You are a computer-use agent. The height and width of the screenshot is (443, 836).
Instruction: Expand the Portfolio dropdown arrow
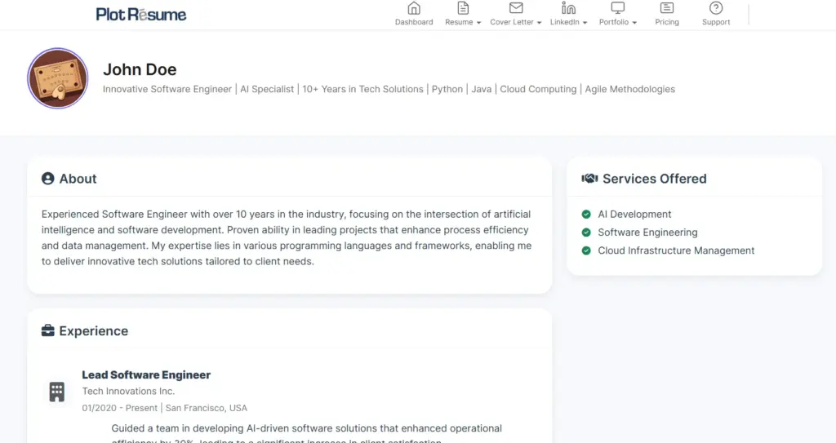[x=634, y=22]
